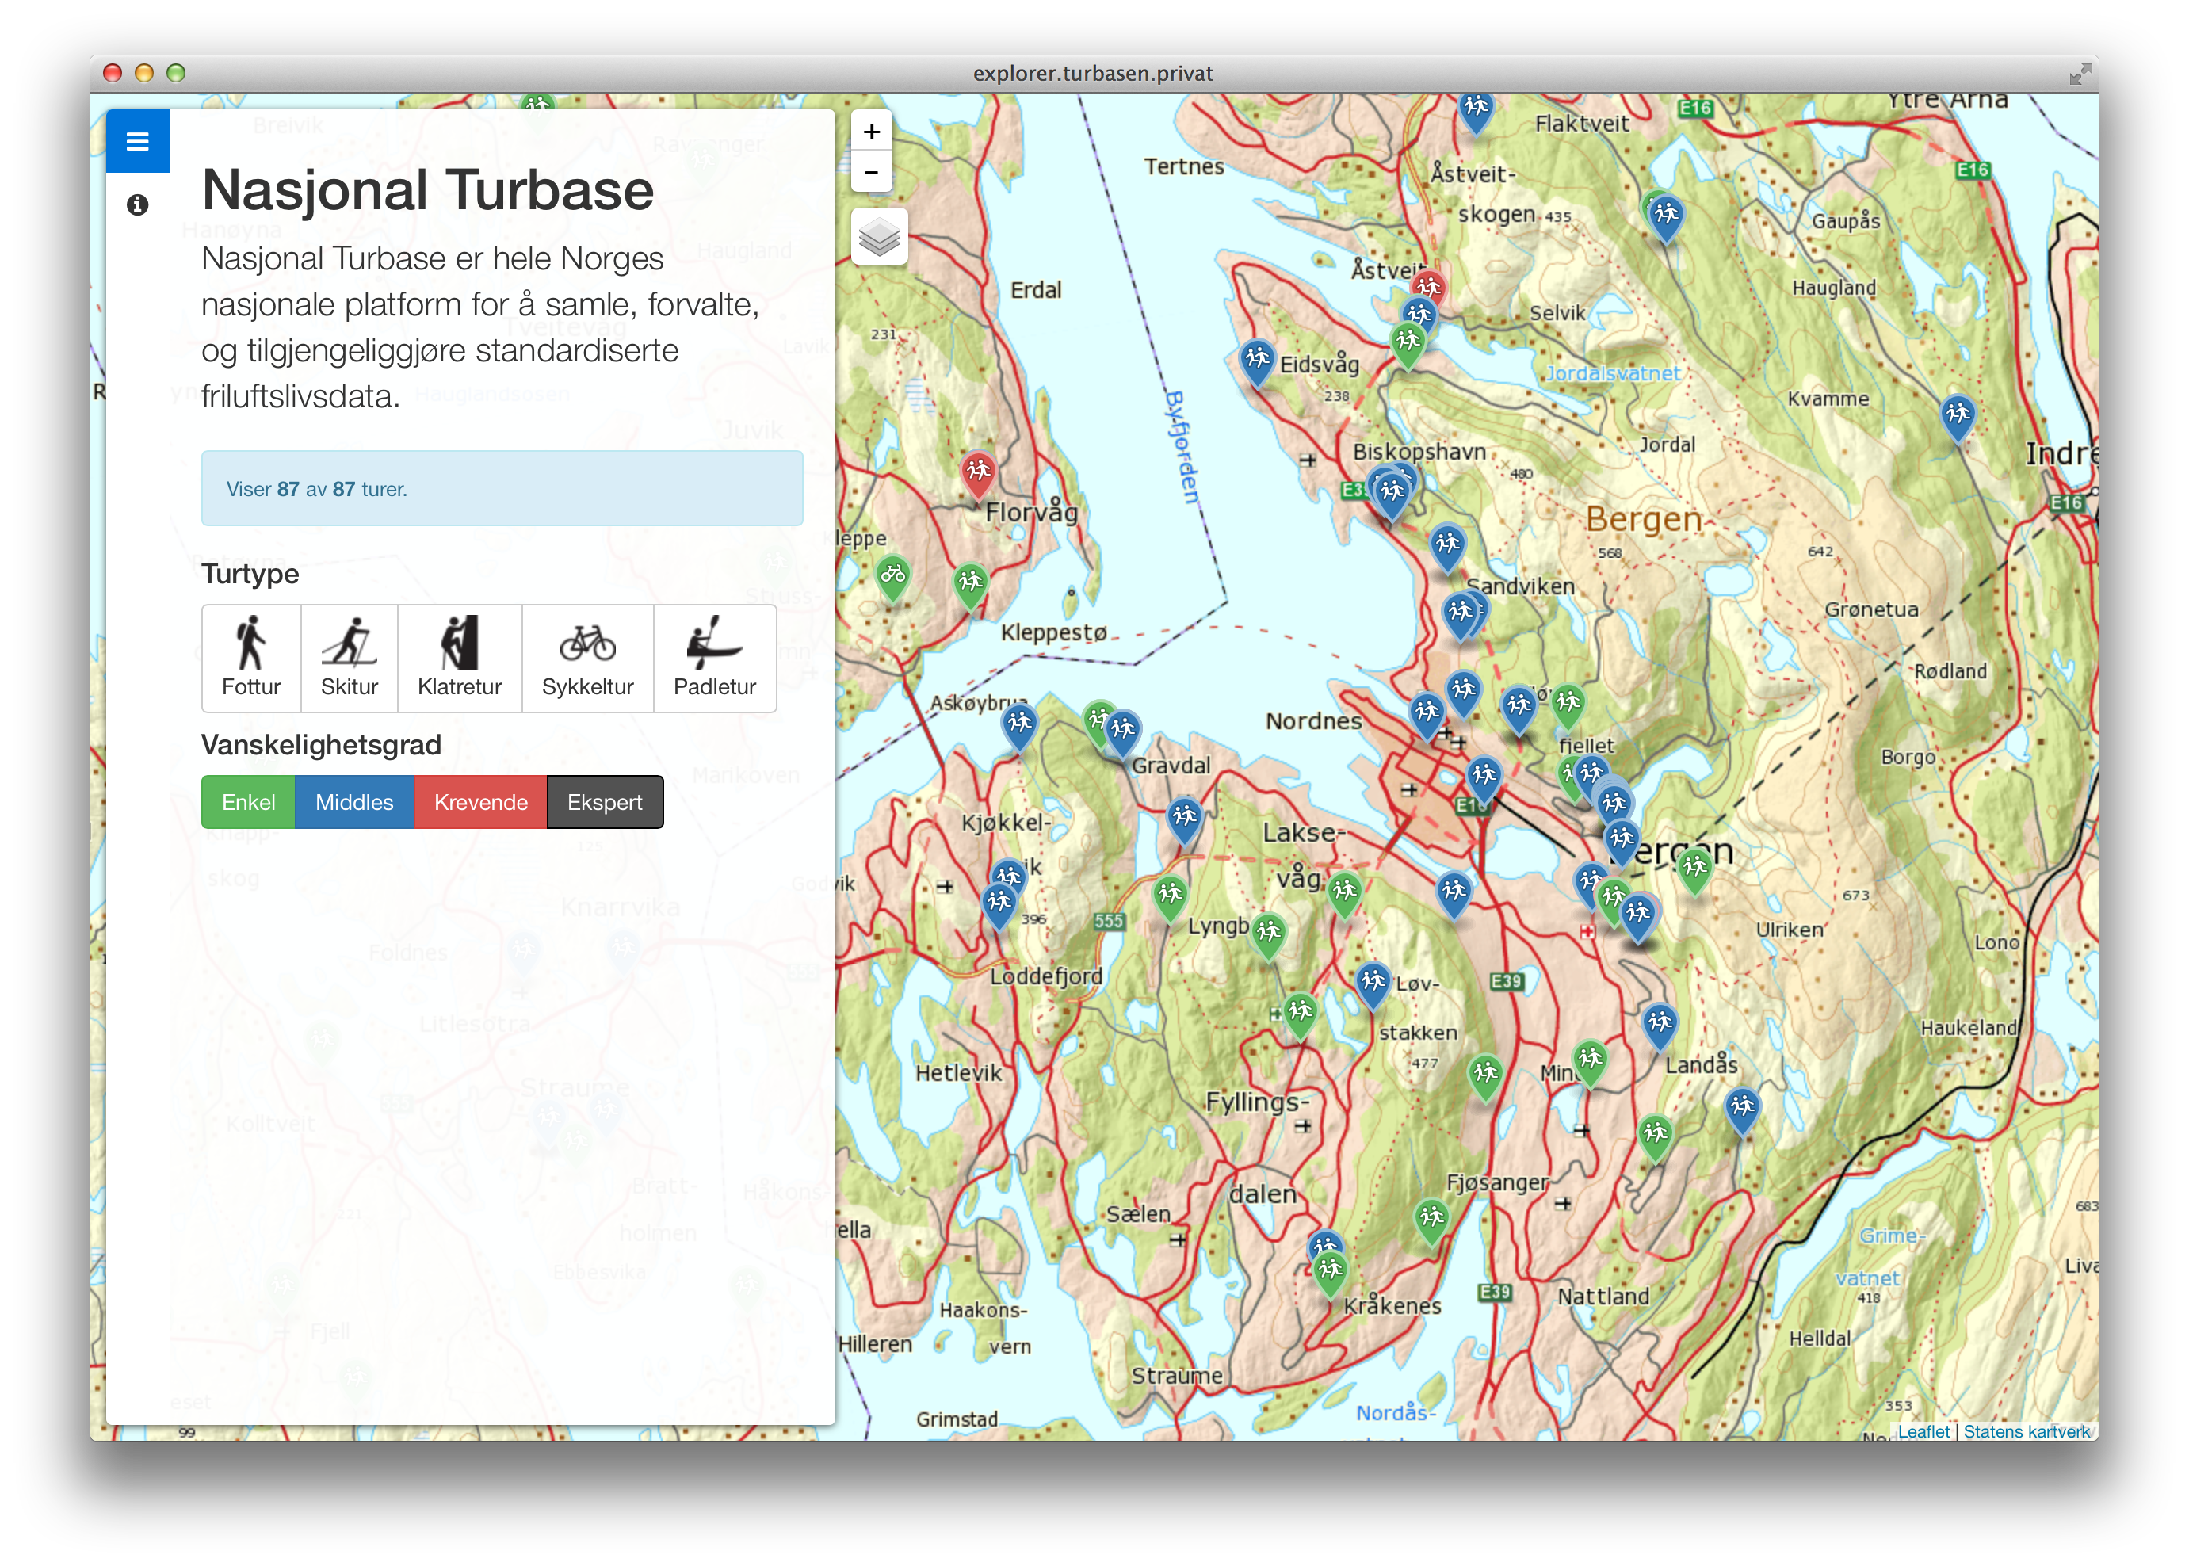2189x1566 pixels.
Task: Click the red marker at Florvåg
Action: pos(978,472)
